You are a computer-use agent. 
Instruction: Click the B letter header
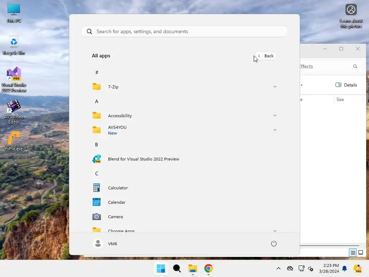point(97,145)
